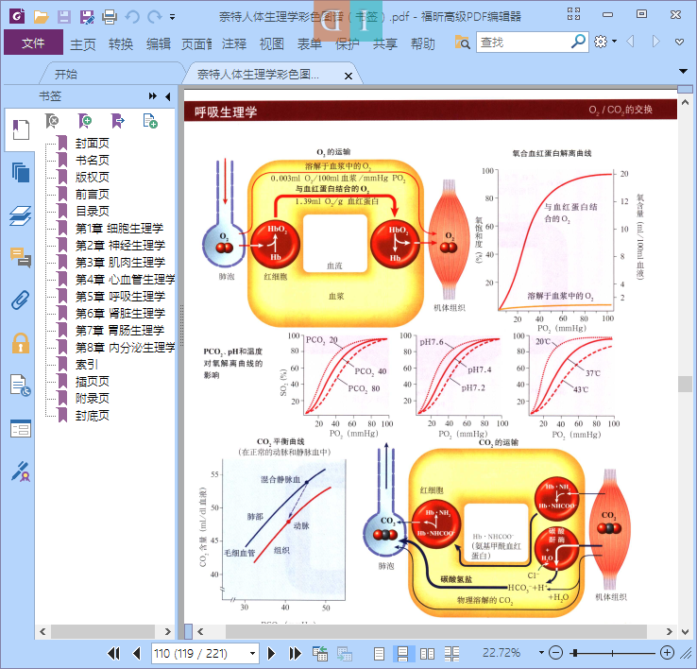The height and width of the screenshot is (669, 697).
Task: Go to the last page
Action: tap(295, 653)
